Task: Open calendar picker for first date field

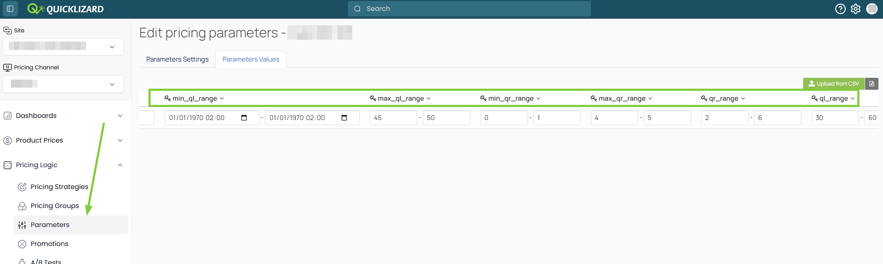Action: coord(244,118)
